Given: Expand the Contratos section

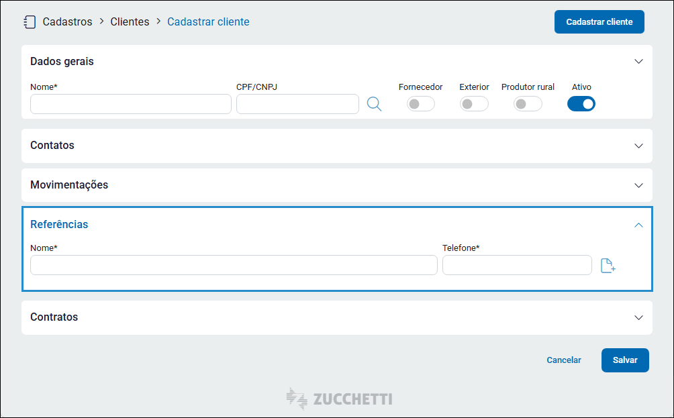Looking at the screenshot, I should (638, 317).
